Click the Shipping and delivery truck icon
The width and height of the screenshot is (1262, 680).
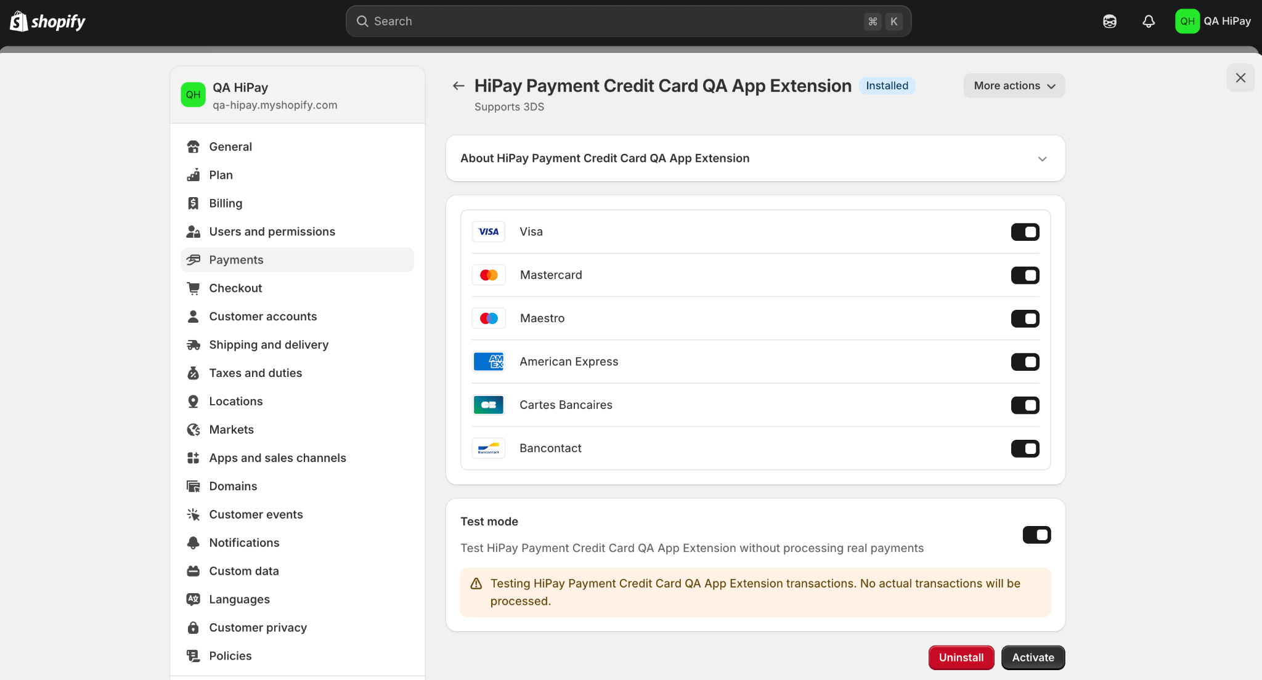[x=193, y=345]
